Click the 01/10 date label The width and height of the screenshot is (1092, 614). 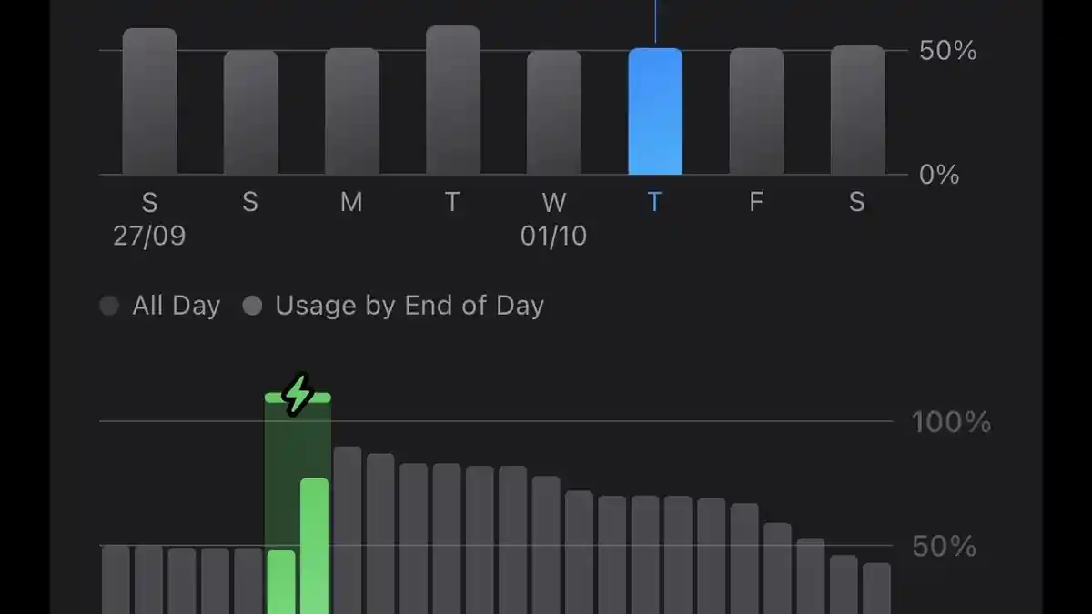(553, 237)
